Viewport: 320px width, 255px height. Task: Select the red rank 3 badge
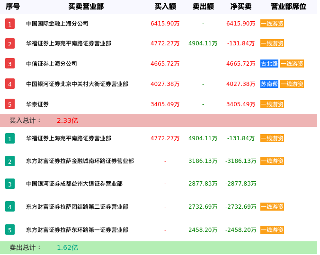coord(10,64)
